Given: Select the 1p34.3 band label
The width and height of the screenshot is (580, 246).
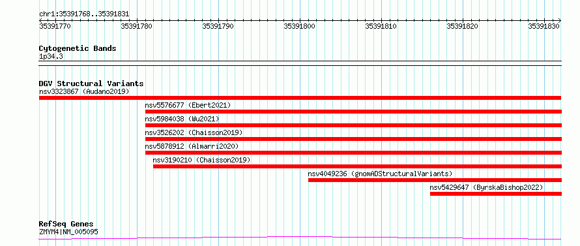Looking at the screenshot, I should 51,57.
